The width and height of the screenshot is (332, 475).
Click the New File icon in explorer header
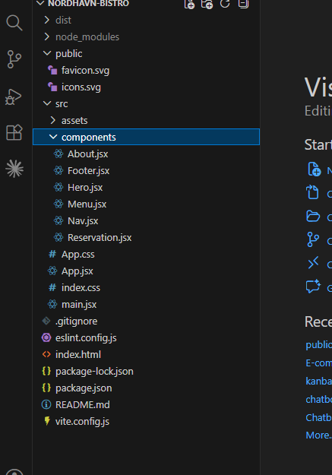189,4
